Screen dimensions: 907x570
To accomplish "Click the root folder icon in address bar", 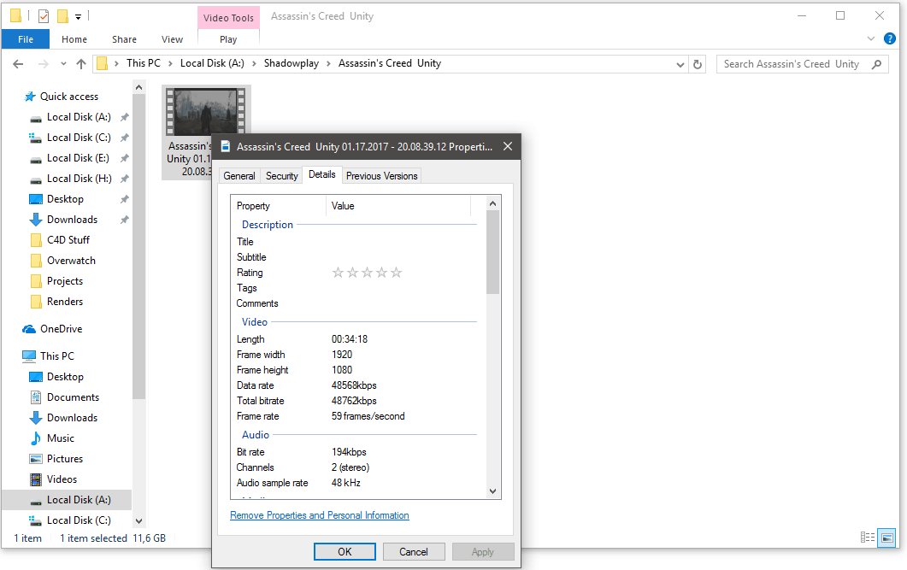I will pos(102,63).
